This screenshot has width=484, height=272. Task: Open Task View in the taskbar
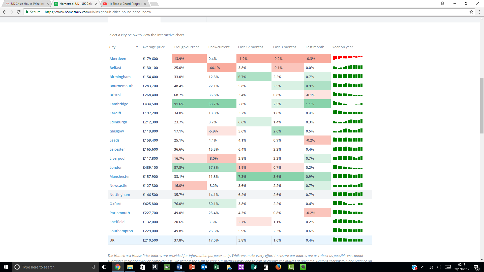click(x=105, y=267)
